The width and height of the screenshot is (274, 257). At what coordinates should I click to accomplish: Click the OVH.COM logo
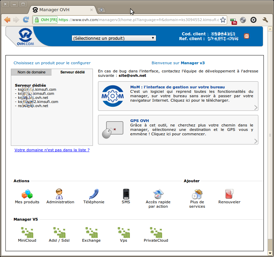point(25,37)
